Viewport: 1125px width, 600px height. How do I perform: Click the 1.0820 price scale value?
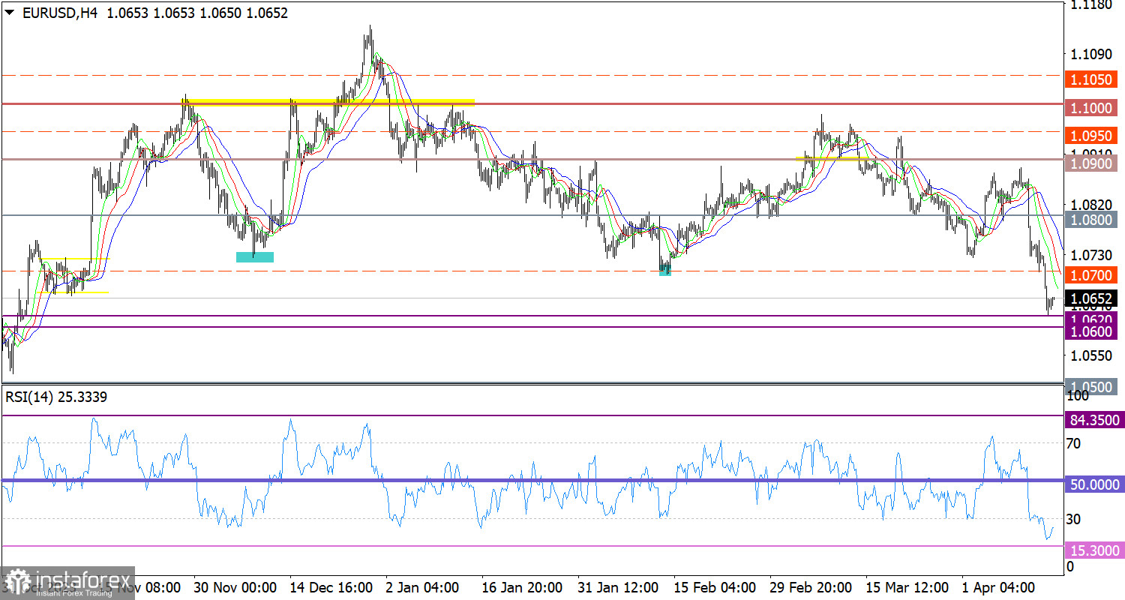coord(1091,204)
